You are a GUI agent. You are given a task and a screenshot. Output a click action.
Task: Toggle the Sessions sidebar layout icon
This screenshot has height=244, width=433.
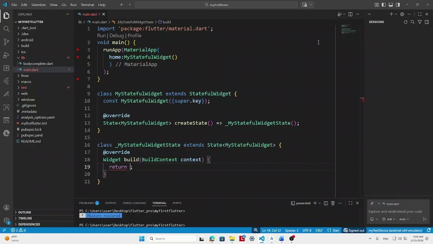(x=427, y=22)
